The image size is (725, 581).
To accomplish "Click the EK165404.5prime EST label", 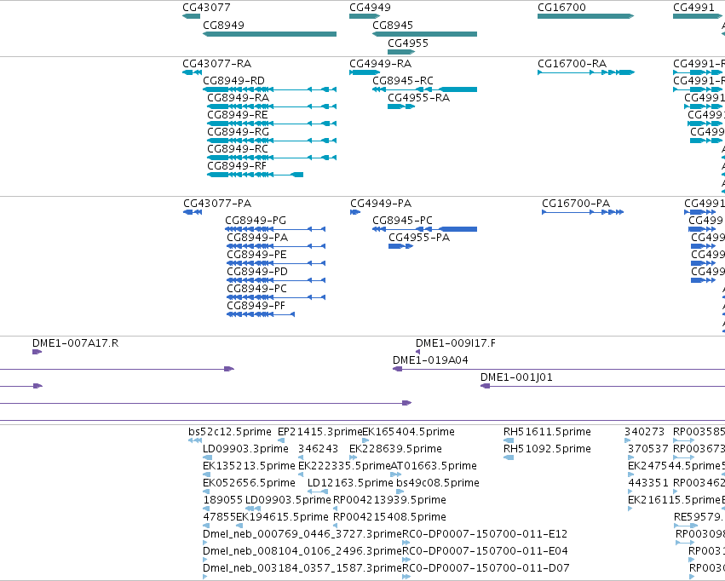I will [408, 432].
